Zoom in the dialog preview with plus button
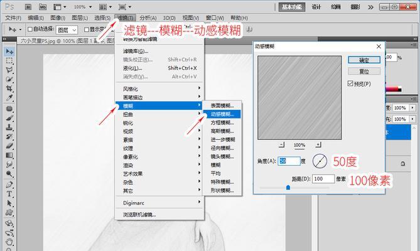Screen dimensions: 420x251 tap(318, 145)
